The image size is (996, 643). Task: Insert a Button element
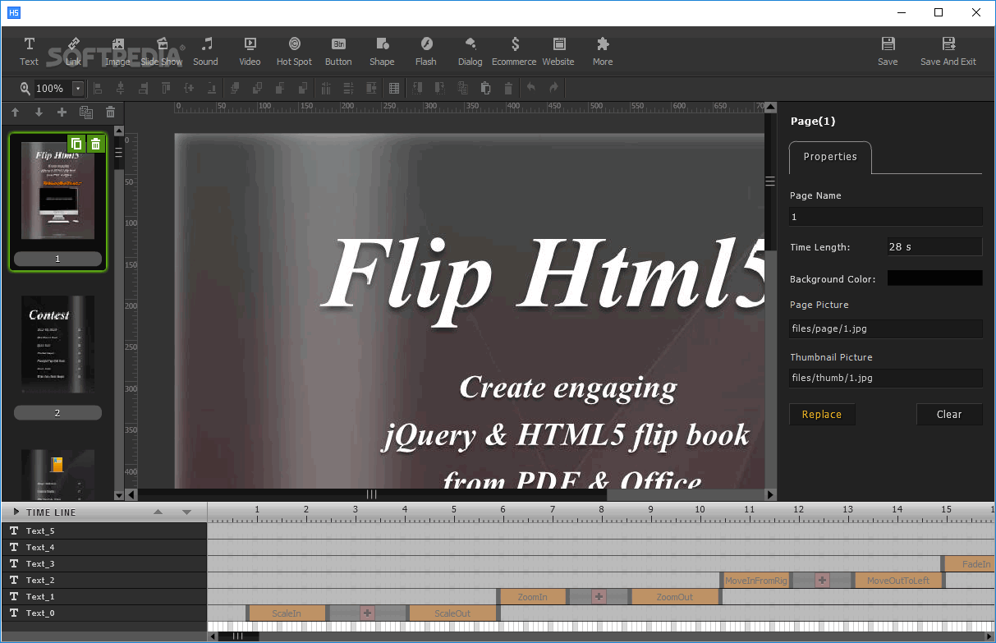click(338, 51)
